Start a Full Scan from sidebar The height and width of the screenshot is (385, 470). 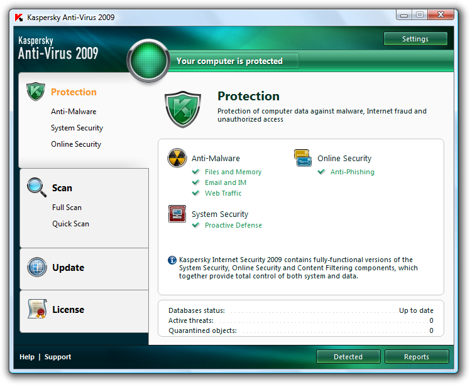[67, 208]
